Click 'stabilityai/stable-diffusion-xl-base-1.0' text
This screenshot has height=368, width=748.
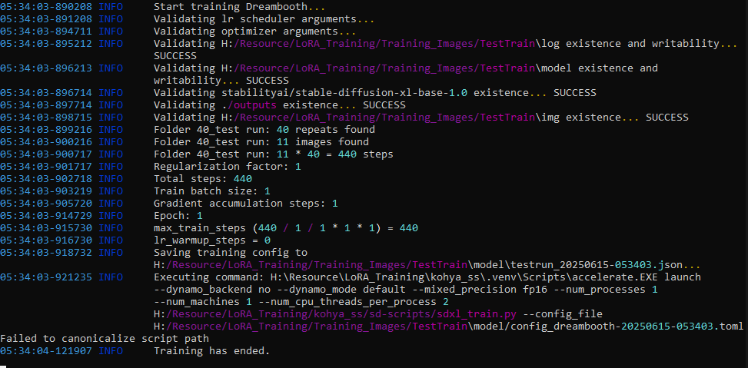click(344, 92)
